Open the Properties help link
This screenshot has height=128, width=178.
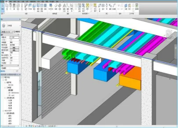3,71
